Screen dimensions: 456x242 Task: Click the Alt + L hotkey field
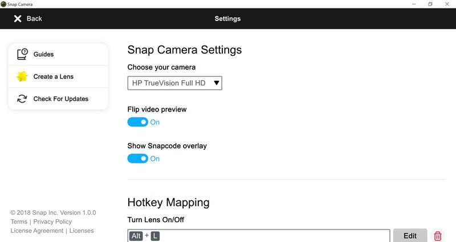pyautogui.click(x=259, y=236)
